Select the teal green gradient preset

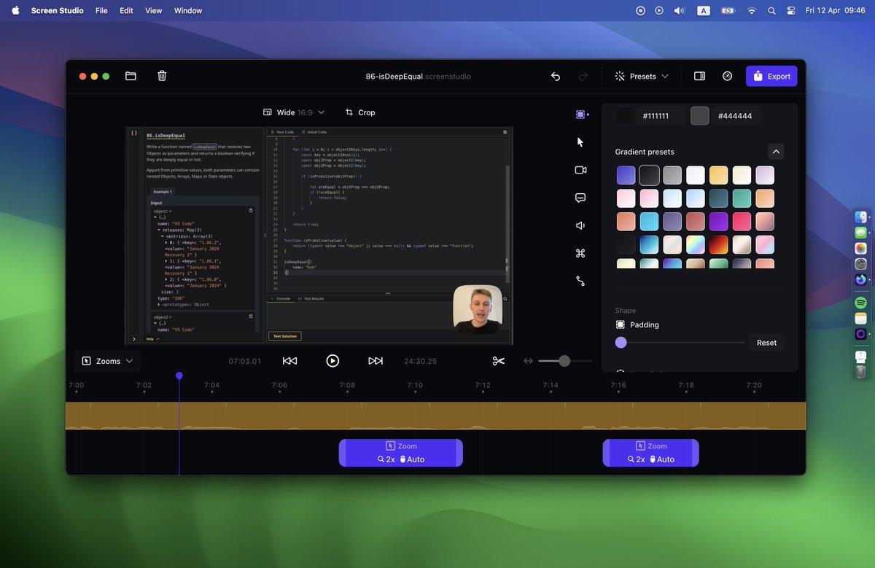(742, 198)
